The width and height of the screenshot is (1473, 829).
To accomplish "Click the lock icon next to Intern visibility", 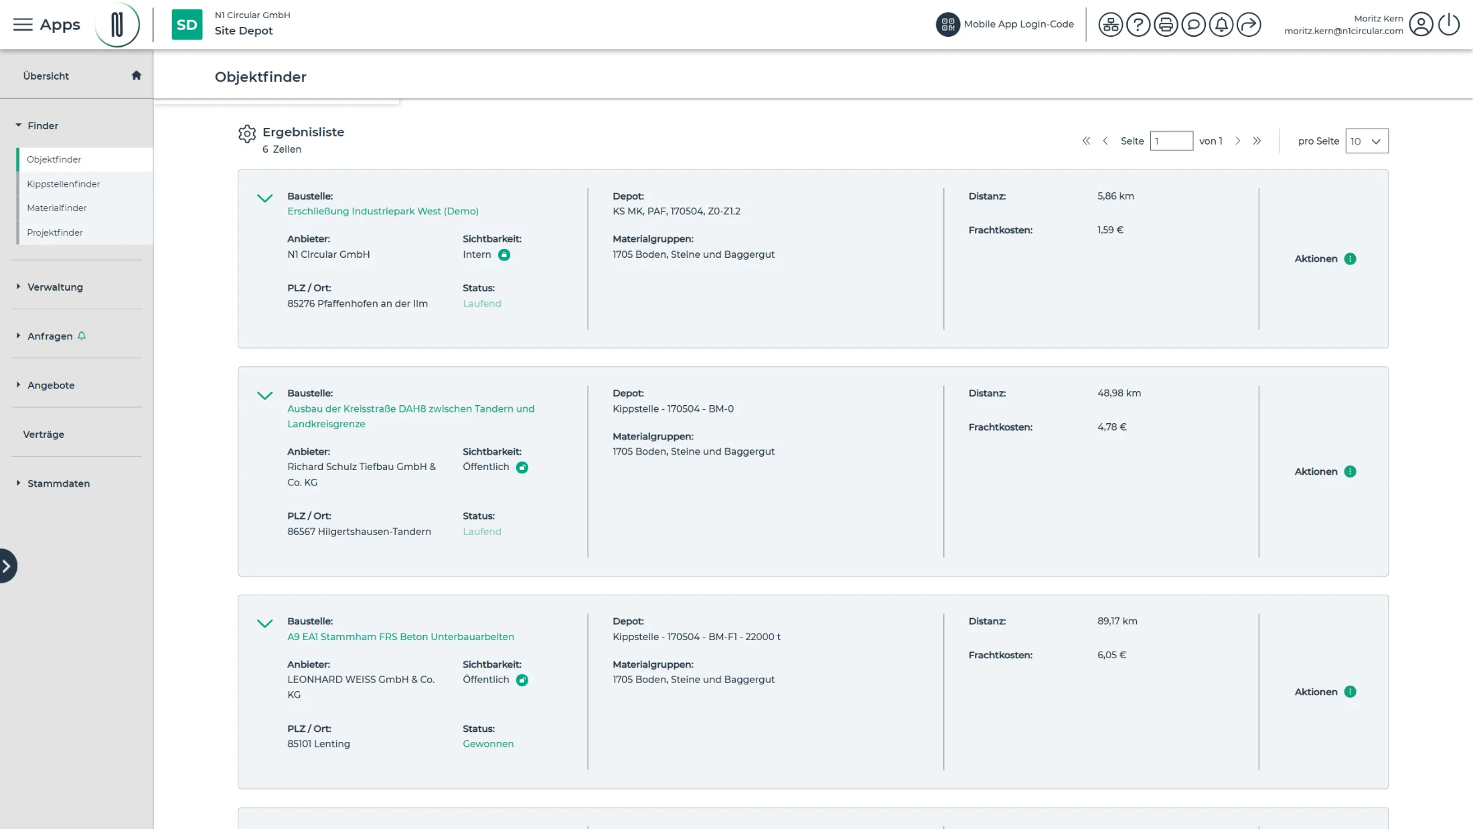I will click(504, 254).
